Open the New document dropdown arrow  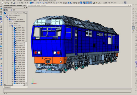coord(4,3)
